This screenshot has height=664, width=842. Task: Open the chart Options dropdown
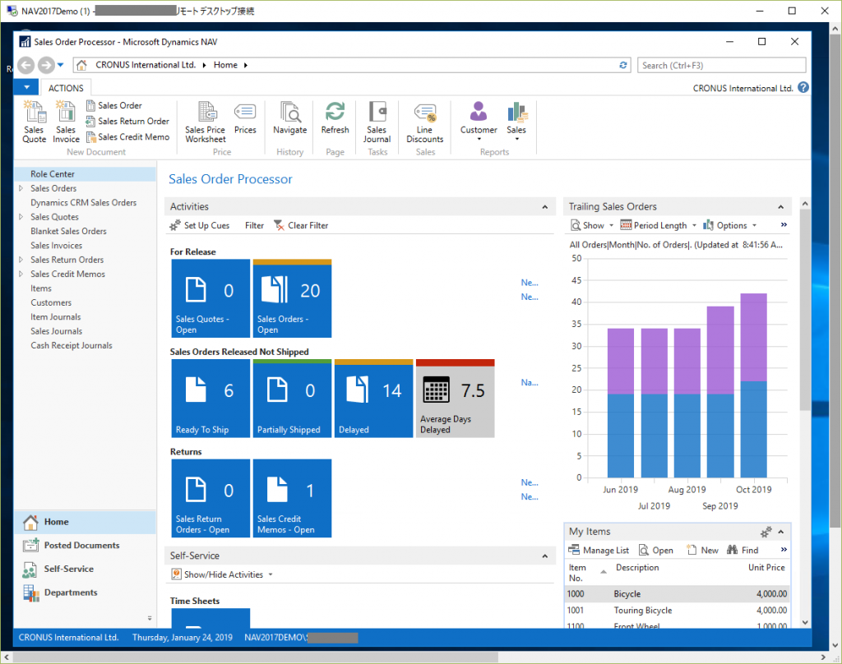coord(730,225)
